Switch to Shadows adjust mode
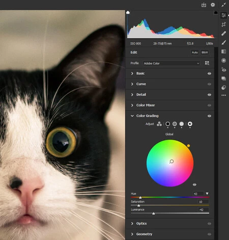Screen dimensions: 229x240 (x=168, y=124)
